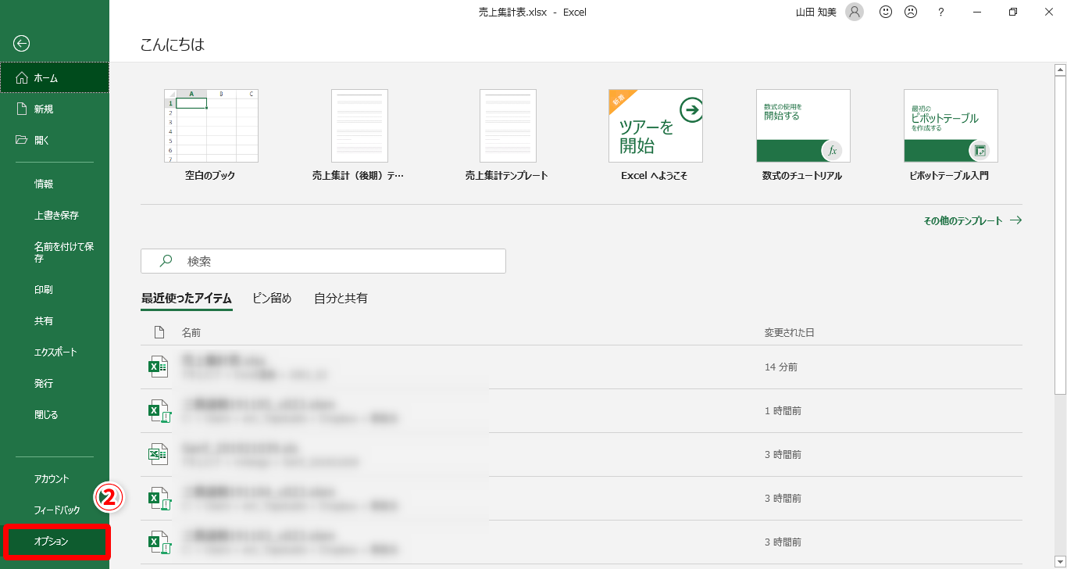This screenshot has height=569, width=1067.
Task: Click the 1 時間前 modified time
Action: point(783,411)
